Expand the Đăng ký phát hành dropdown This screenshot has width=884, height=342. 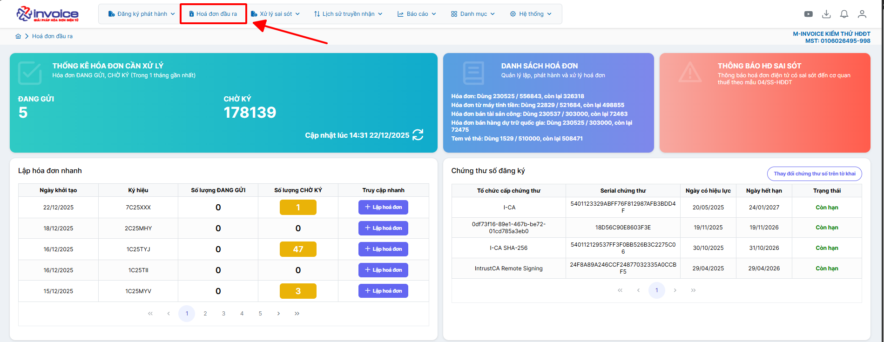[x=142, y=14]
